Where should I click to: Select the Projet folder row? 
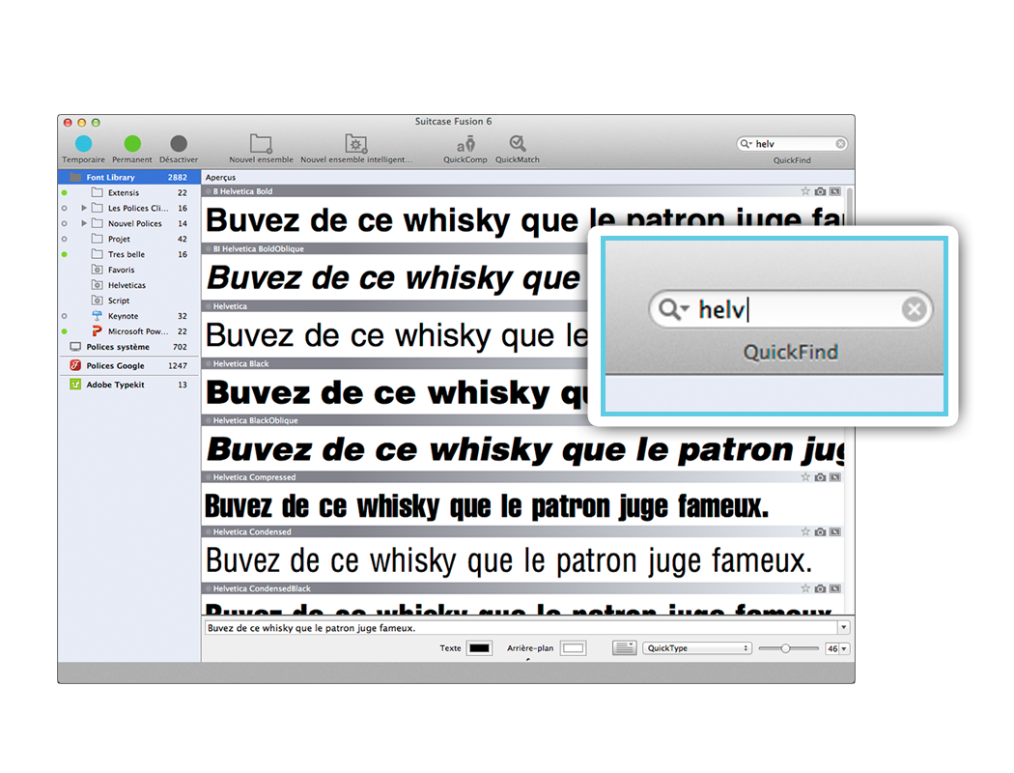pyautogui.click(x=129, y=240)
